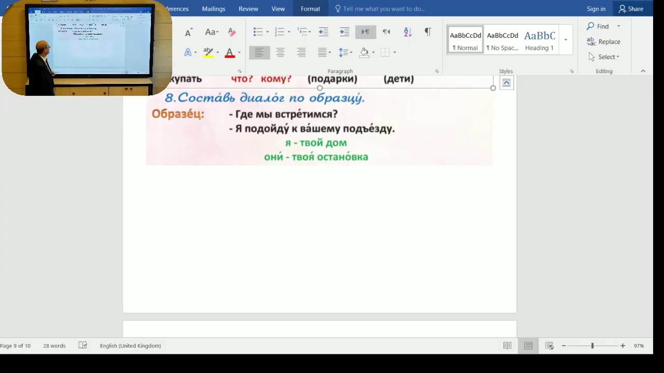Decrease paragraph indent

click(x=323, y=32)
